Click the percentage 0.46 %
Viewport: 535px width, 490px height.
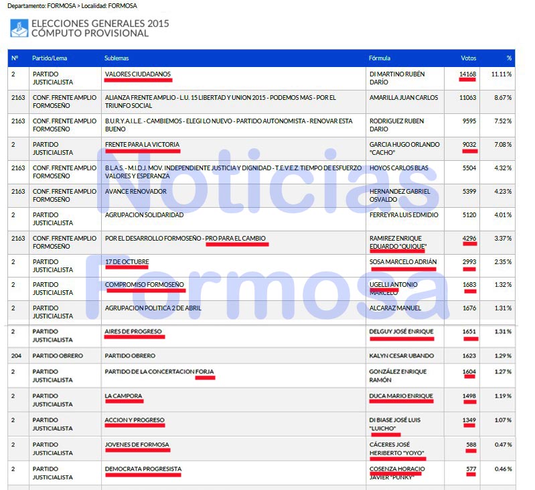[x=503, y=469]
